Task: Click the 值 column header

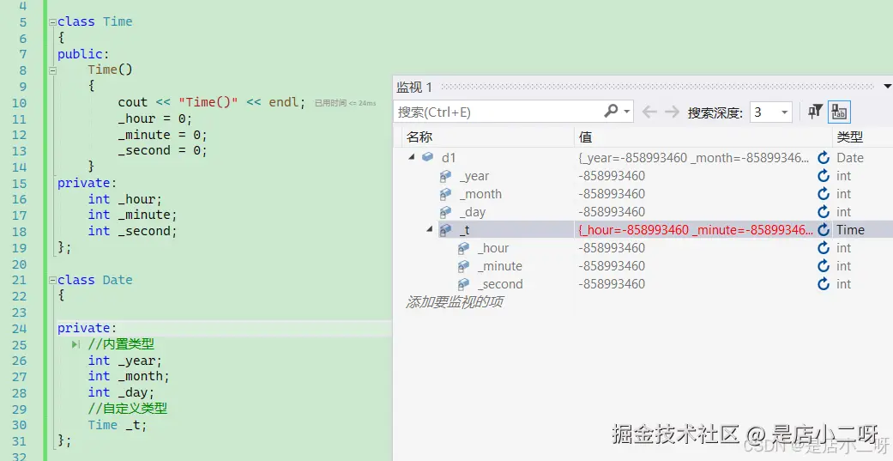Action: (x=585, y=136)
